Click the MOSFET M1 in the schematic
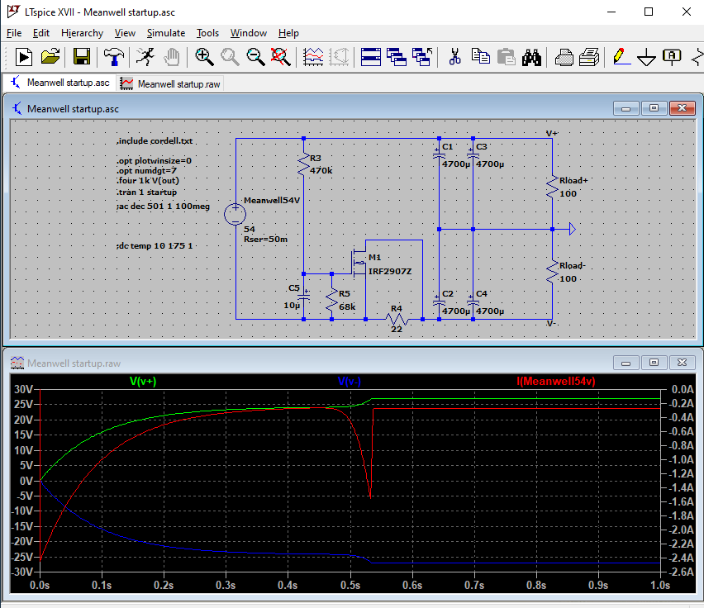The width and height of the screenshot is (704, 608). [x=359, y=264]
